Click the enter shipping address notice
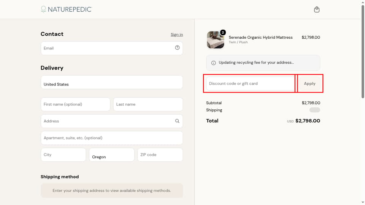 coord(112,191)
